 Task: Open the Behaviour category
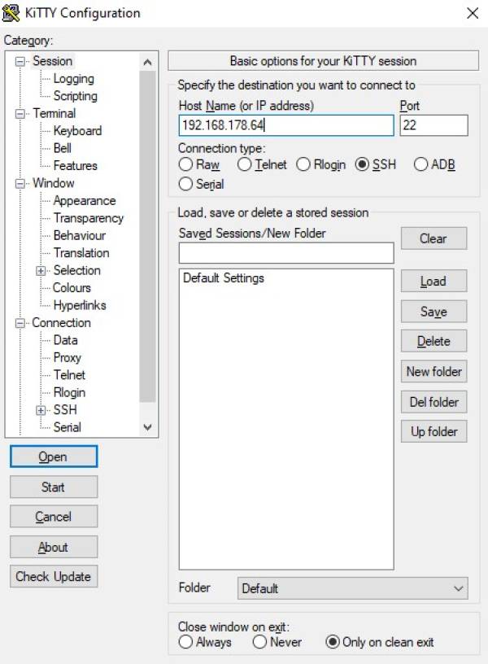(x=80, y=235)
